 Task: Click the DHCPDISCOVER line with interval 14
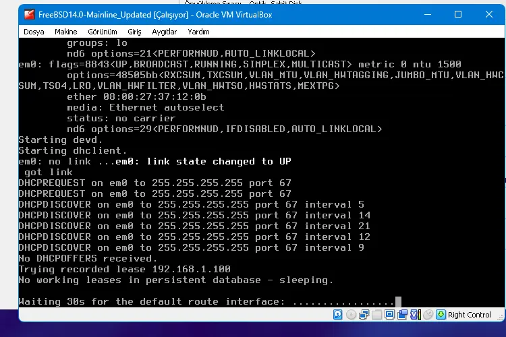(194, 216)
